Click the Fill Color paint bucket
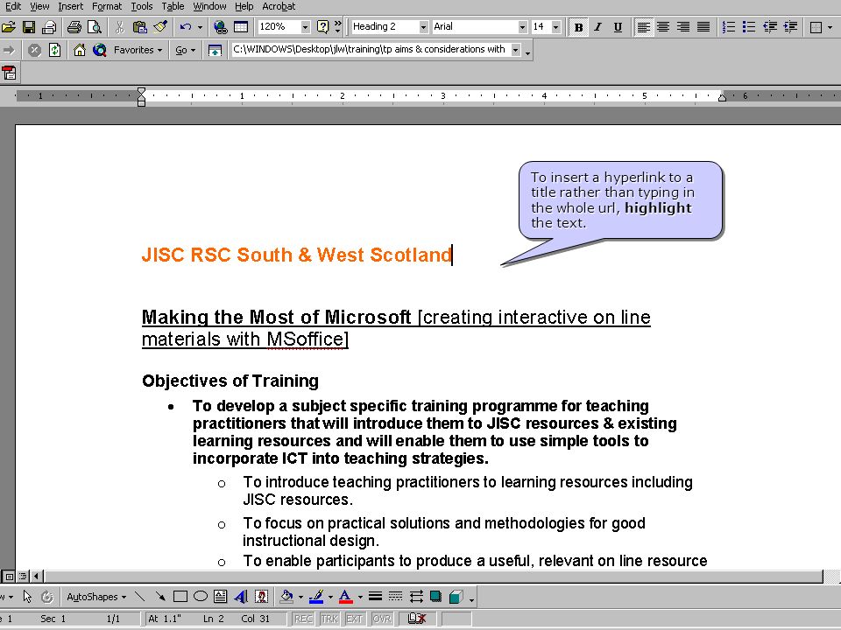Screen dimensions: 841x630 [x=287, y=596]
